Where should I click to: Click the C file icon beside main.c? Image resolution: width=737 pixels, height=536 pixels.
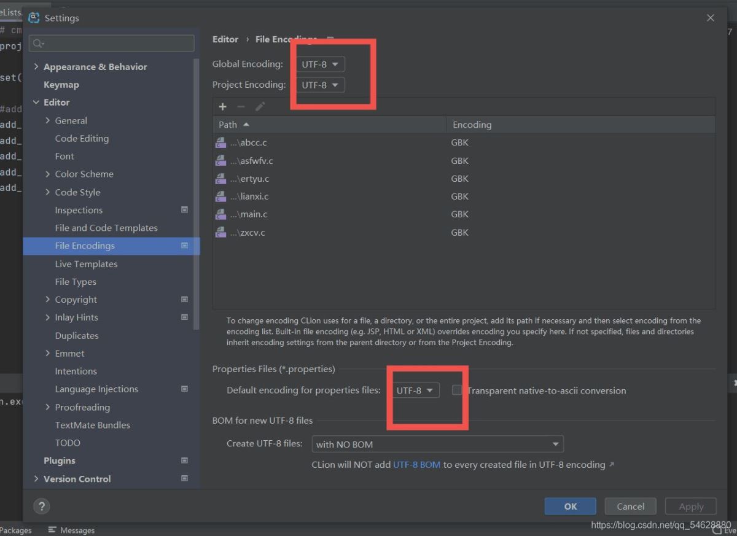(220, 214)
